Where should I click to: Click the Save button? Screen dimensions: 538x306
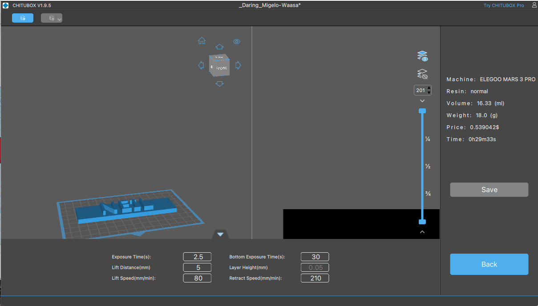click(x=489, y=190)
